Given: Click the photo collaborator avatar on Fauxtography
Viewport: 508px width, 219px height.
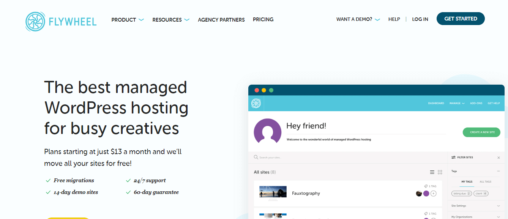Looking at the screenshot, I should tap(419, 194).
